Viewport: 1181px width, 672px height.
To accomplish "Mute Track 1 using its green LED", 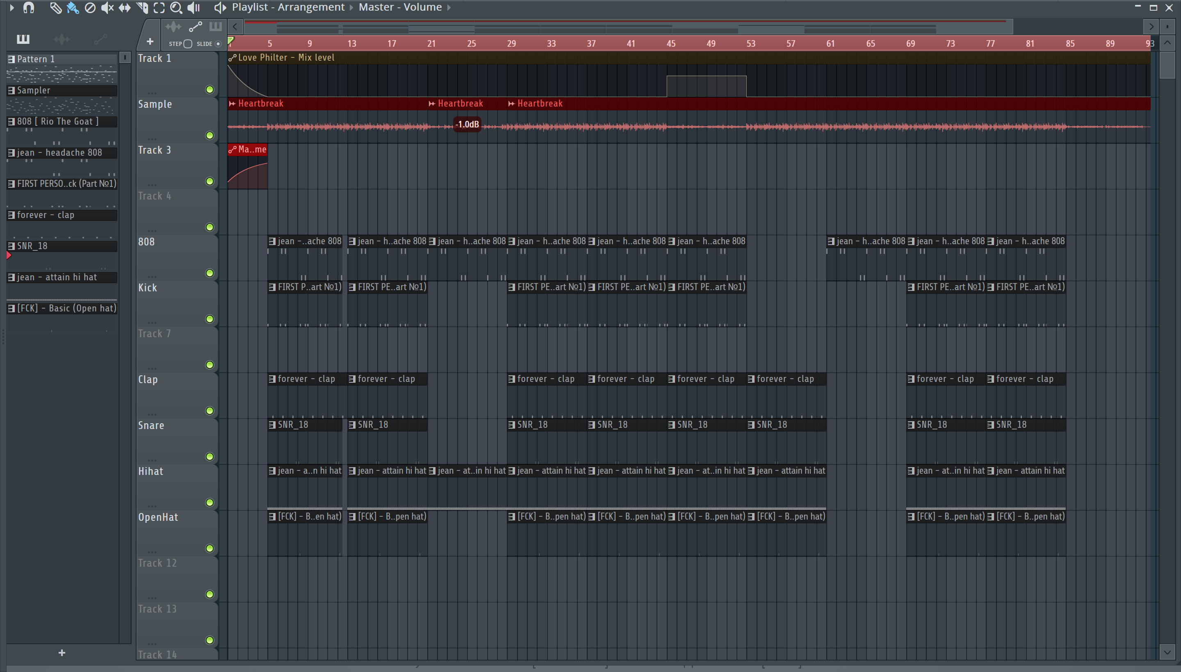I will click(x=210, y=90).
